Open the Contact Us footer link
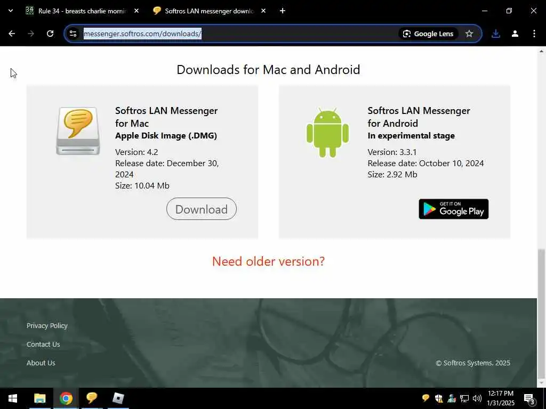This screenshot has width=546, height=409. [43, 345]
